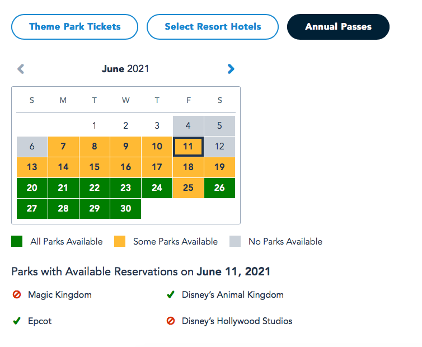Screen dimensions: 422x347
Task: Advance to next month with right arrow
Action: click(x=231, y=69)
